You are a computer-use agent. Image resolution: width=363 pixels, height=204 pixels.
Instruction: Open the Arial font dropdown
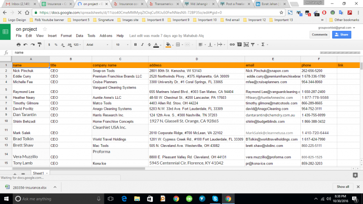pyautogui.click(x=97, y=44)
